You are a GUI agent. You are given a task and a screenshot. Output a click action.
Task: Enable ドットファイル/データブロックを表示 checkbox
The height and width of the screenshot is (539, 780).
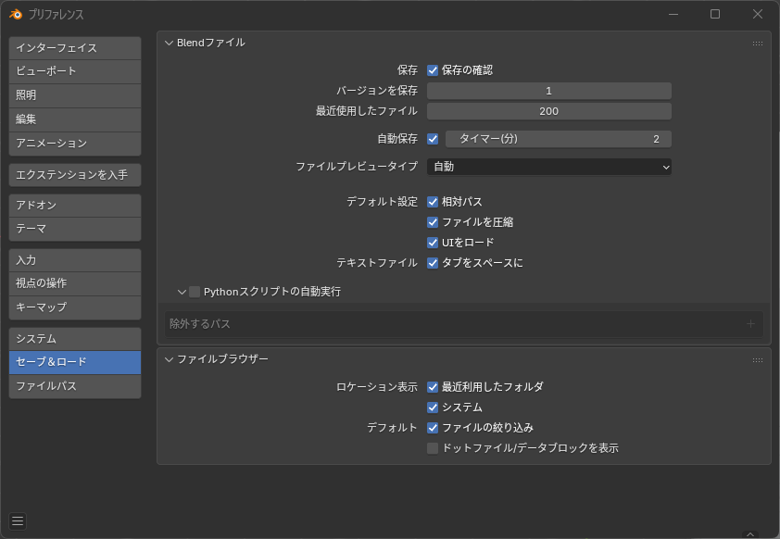pos(433,448)
